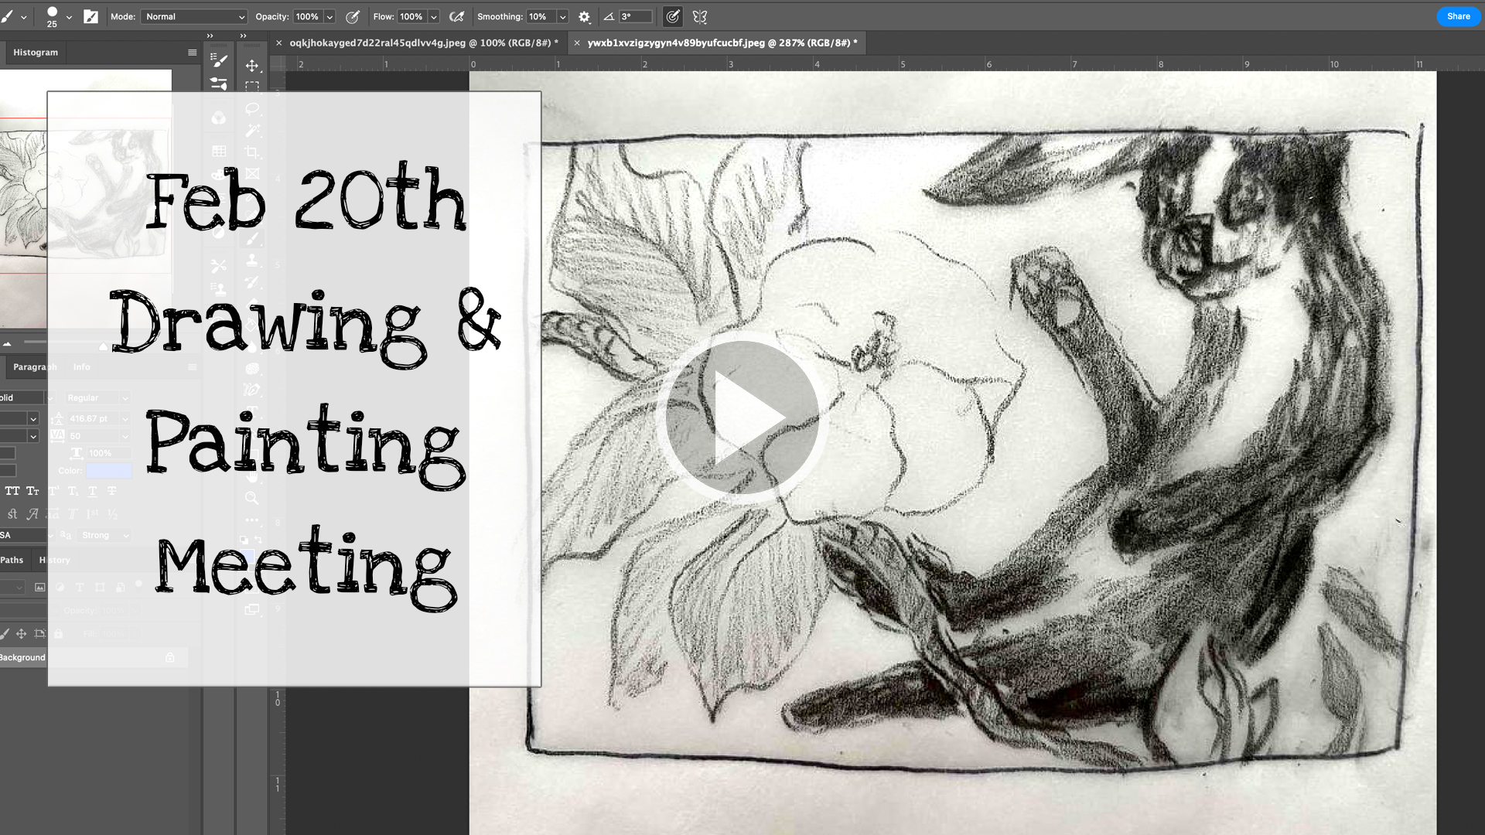Open the Clone Source panel icon

219,289
